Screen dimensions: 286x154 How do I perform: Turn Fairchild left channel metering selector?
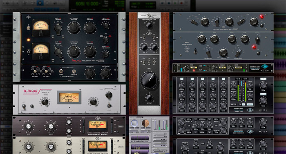(x=58, y=29)
